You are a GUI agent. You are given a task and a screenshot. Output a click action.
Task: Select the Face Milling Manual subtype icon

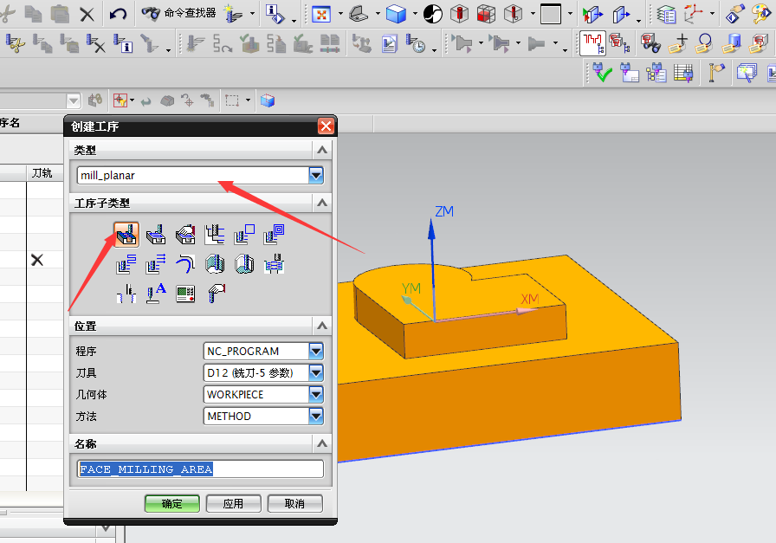coord(185,235)
